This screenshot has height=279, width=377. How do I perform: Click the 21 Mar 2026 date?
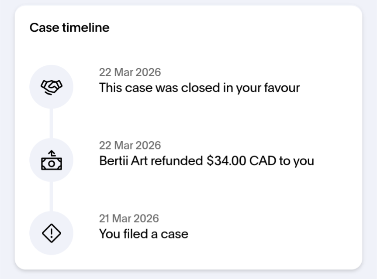(x=129, y=218)
